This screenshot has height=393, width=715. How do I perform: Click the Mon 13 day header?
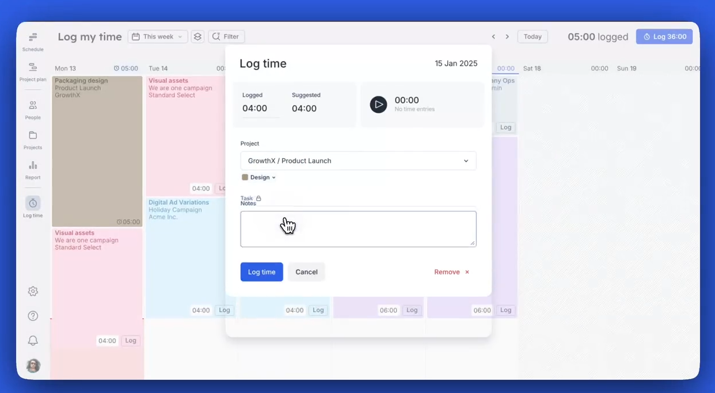pos(65,68)
